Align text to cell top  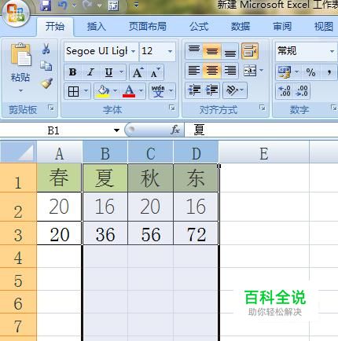click(x=194, y=51)
